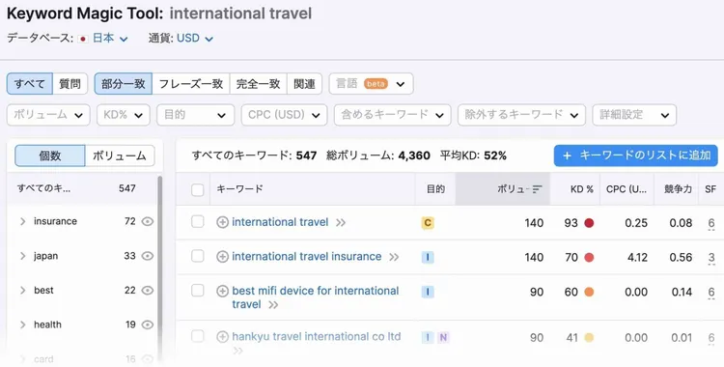Switch sidebar grouping to ボリューム
This screenshot has width=724, height=367.
120,155
